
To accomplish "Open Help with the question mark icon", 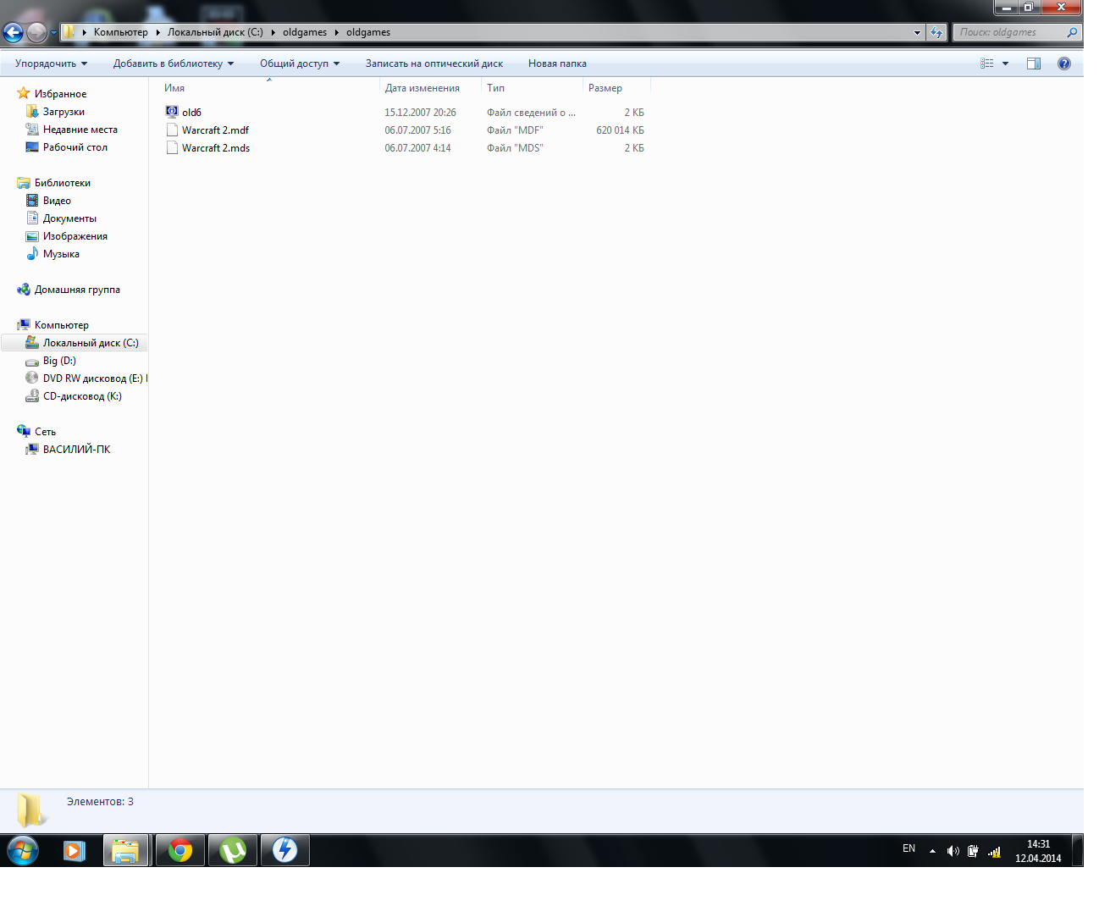I will 1064,64.
